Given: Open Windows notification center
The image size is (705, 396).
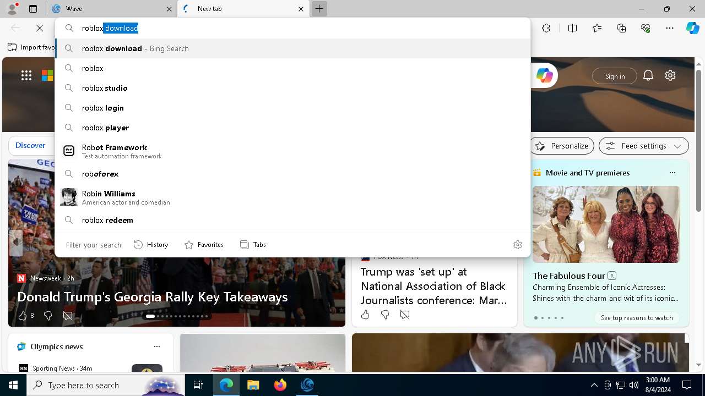Looking at the screenshot, I should [687, 385].
